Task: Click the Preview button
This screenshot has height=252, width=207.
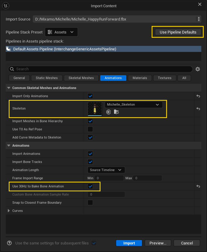Action: [x=158, y=243]
